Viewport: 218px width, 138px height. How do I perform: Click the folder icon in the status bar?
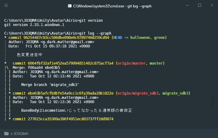click(x=6, y=133)
